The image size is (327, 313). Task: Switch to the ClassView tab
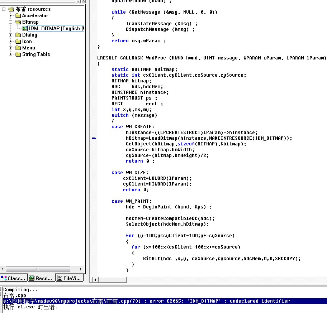(x=14, y=278)
